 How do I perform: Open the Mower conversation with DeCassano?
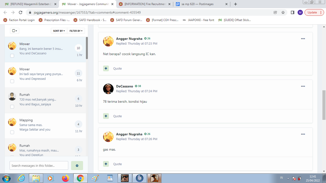45,50
